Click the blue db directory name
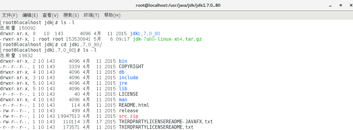Image resolution: width=353 pixels, height=130 pixels. point(122,72)
